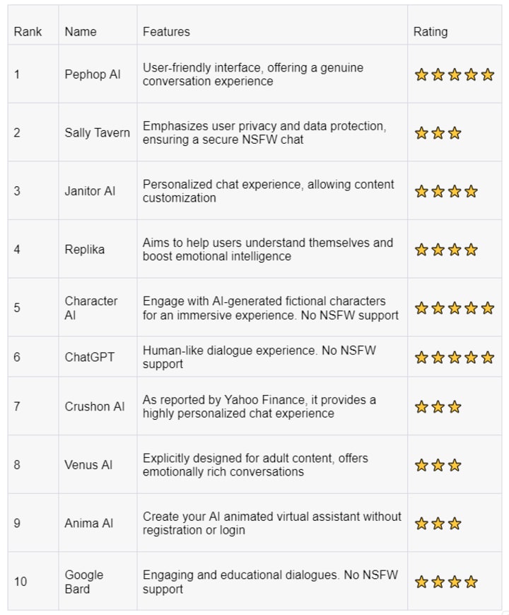The width and height of the screenshot is (509, 615).
Task: Click the fifth star in ChatGPT's rating
Action: pyautogui.click(x=488, y=357)
